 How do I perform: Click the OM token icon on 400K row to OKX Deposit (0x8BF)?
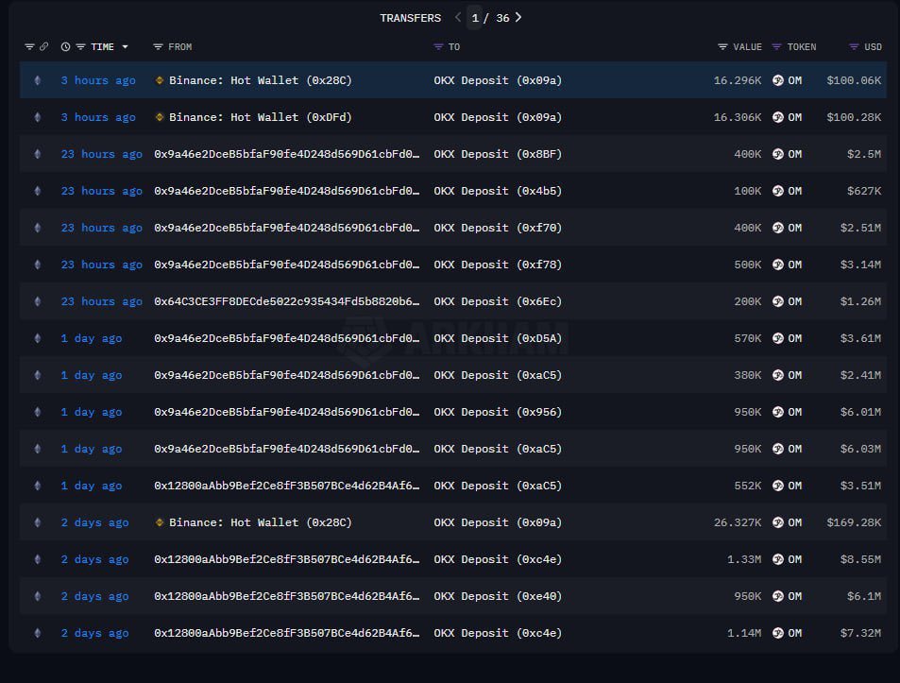778,154
